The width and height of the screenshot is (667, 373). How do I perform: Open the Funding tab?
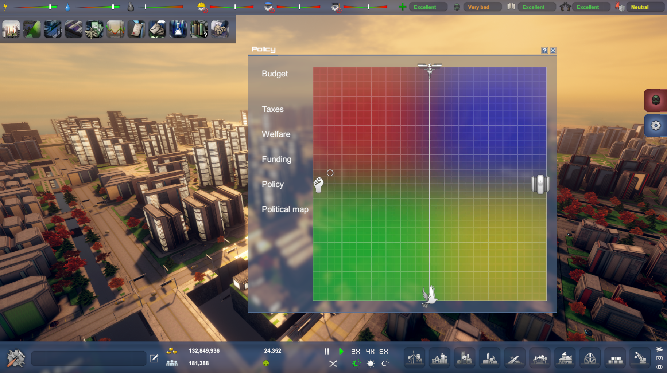pyautogui.click(x=276, y=159)
